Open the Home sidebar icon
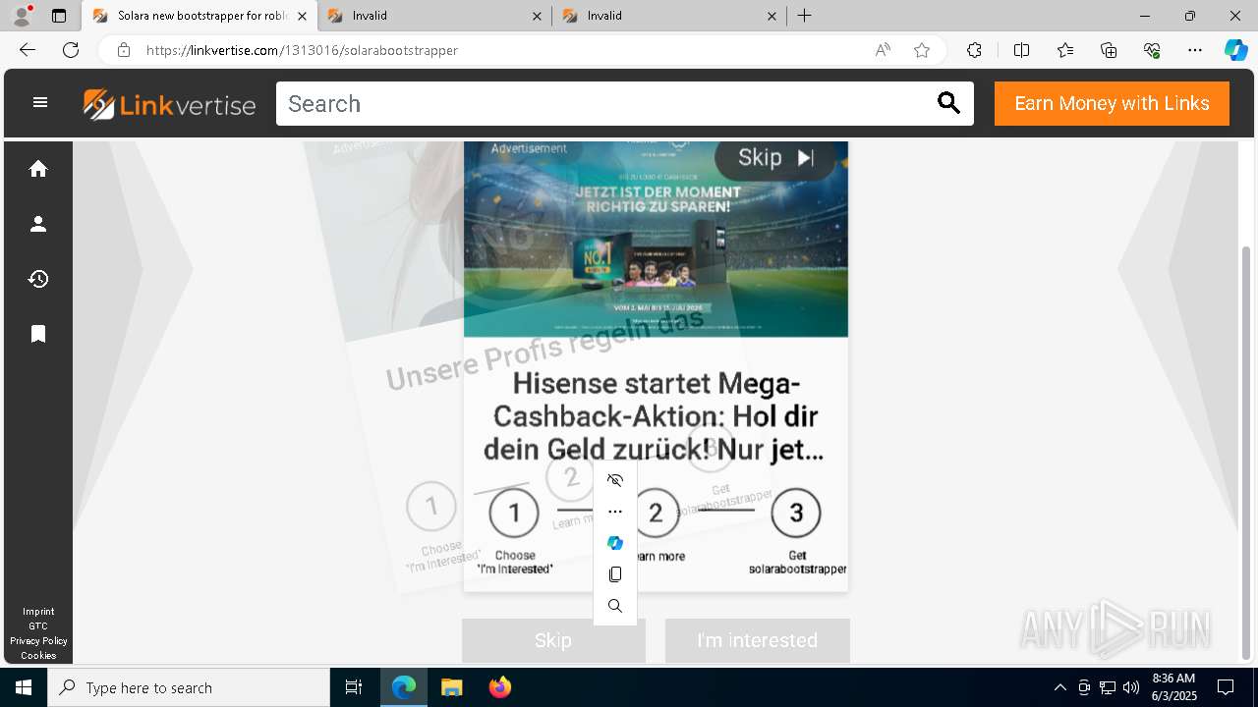 [x=38, y=169]
